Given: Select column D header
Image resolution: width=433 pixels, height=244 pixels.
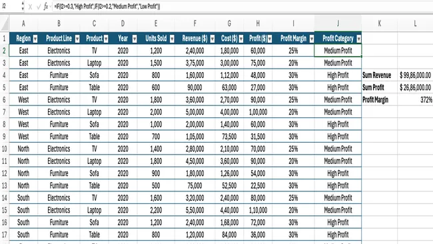Looking at the screenshot, I should click(x=123, y=24).
